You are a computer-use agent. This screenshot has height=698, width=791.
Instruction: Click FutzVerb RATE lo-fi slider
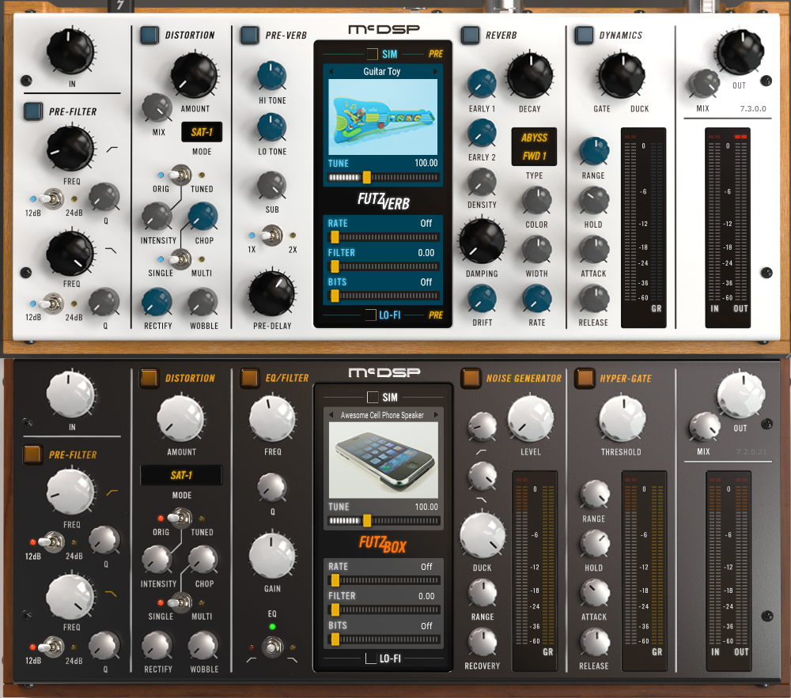point(384,237)
